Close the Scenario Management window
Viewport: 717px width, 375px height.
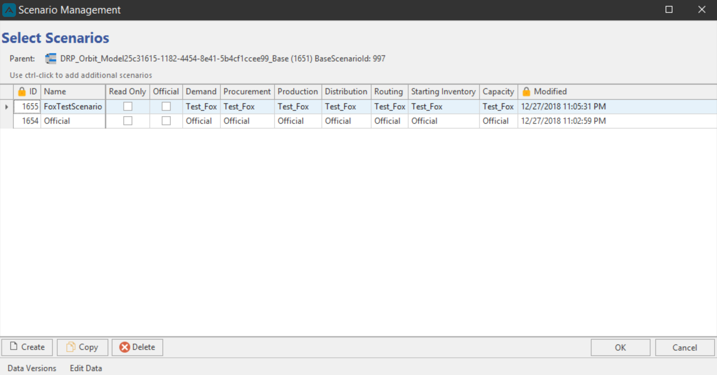pyautogui.click(x=702, y=10)
